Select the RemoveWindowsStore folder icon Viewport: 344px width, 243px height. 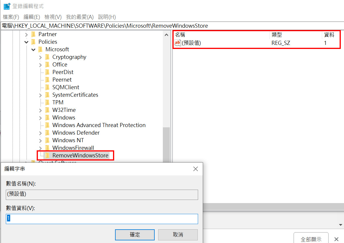tap(47, 155)
